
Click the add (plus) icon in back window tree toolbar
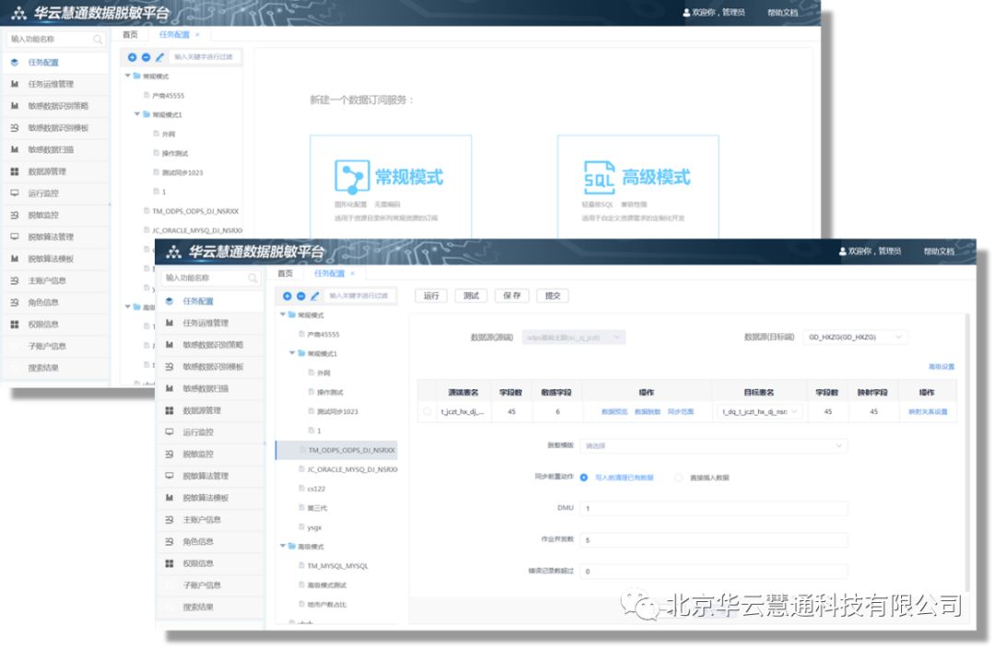click(132, 57)
